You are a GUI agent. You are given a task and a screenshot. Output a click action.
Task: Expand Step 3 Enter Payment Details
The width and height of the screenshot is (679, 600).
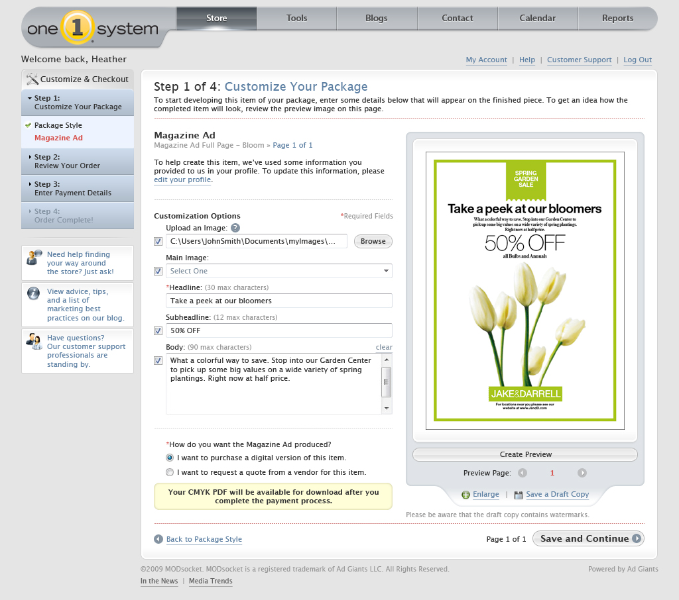point(78,189)
